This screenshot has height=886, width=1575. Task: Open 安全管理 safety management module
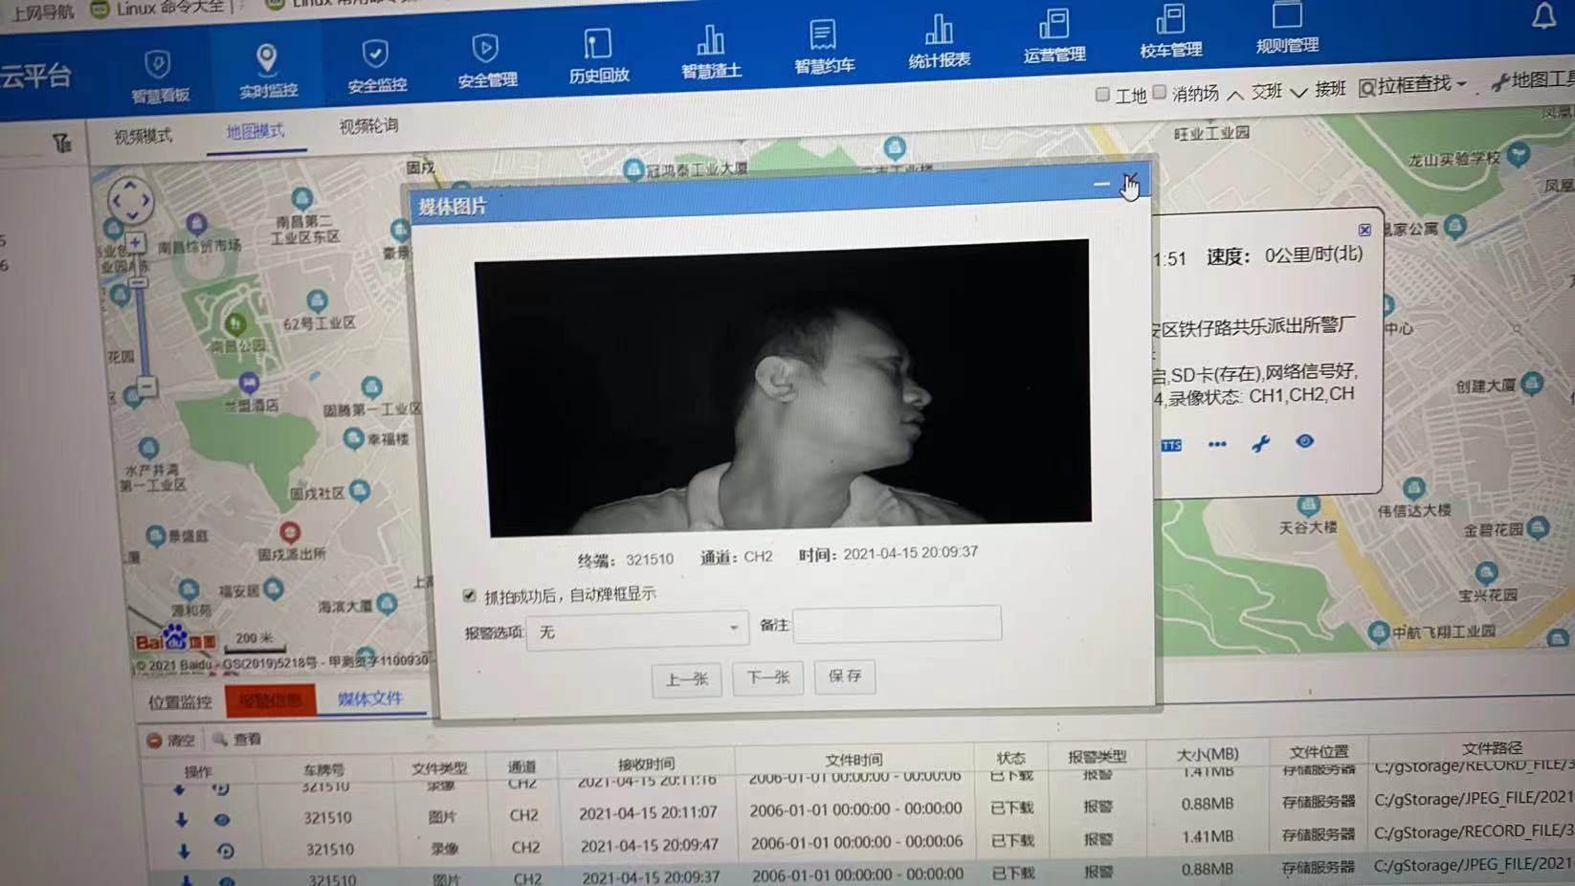click(x=486, y=61)
